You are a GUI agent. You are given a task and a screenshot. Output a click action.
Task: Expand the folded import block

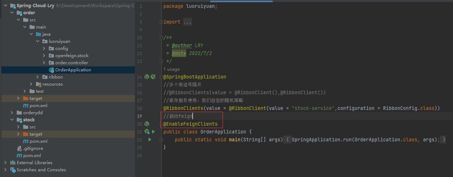(x=188, y=22)
